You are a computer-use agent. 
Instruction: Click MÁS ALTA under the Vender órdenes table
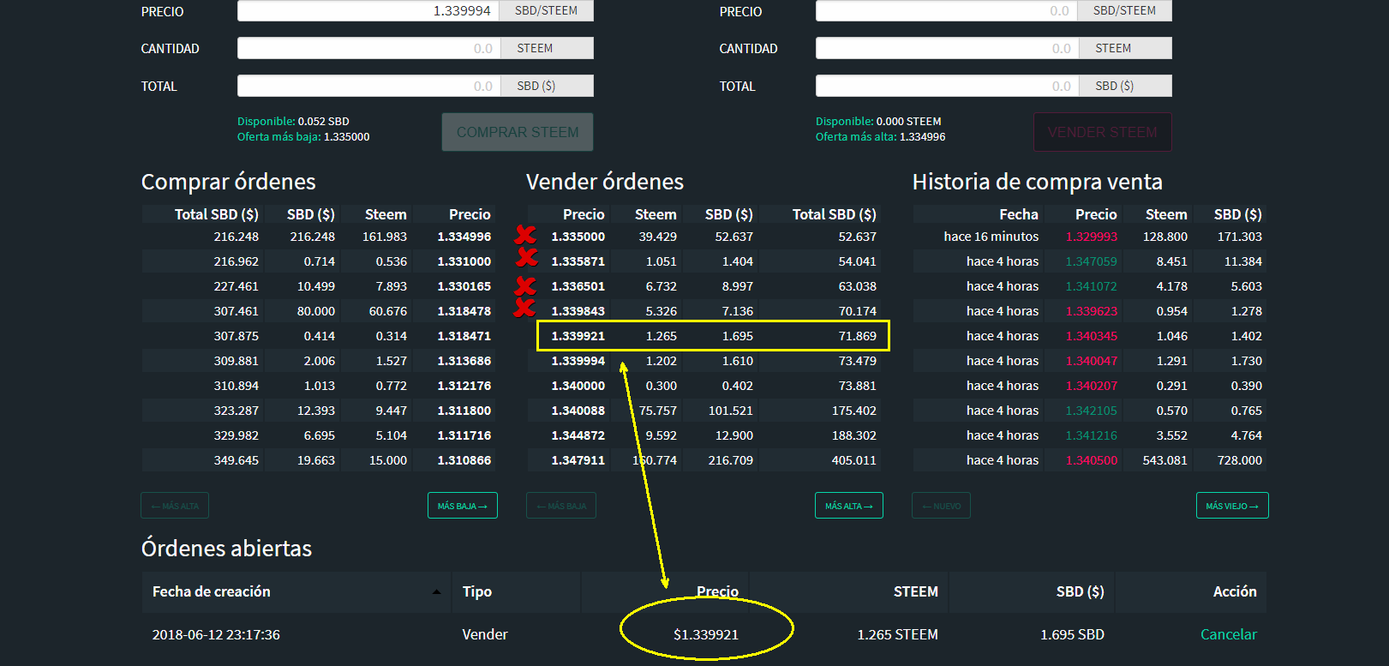tap(849, 506)
